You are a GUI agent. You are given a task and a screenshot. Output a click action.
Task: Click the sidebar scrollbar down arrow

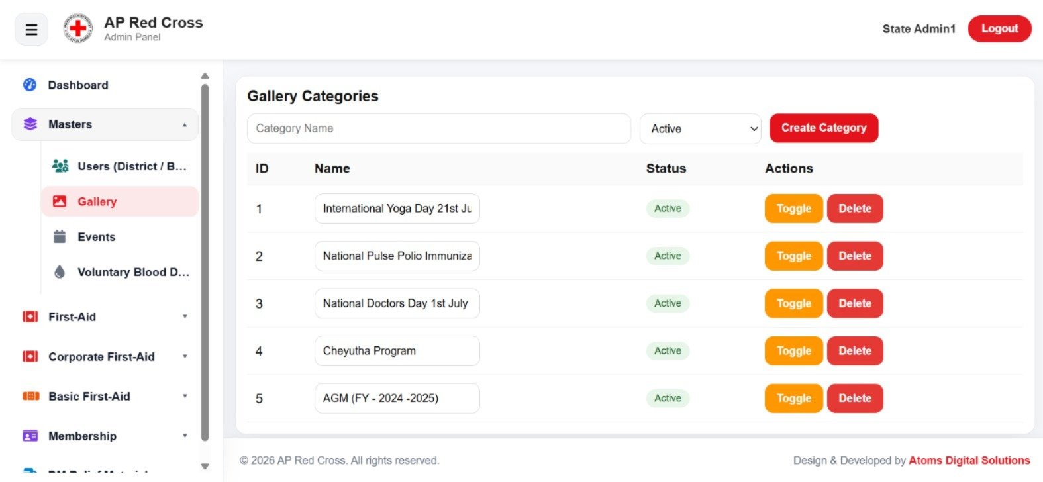(205, 466)
